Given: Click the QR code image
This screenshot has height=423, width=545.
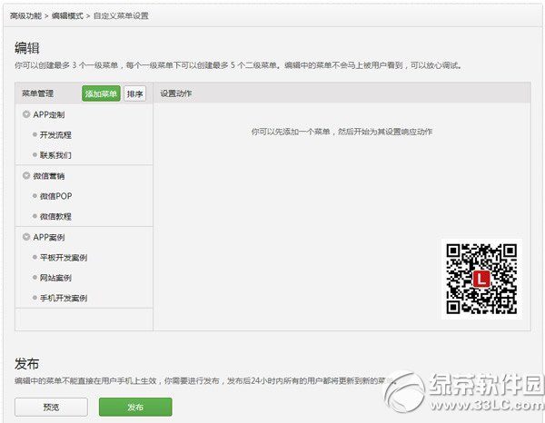Looking at the screenshot, I should click(481, 279).
